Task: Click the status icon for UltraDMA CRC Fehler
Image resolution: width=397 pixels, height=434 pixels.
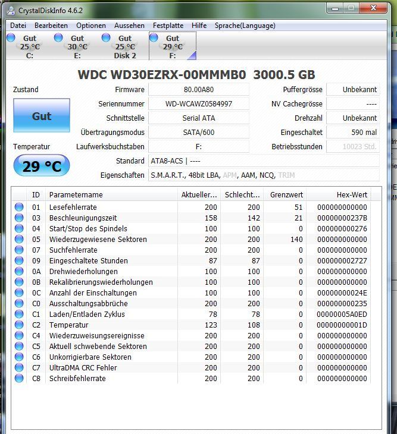Action: [19, 367]
